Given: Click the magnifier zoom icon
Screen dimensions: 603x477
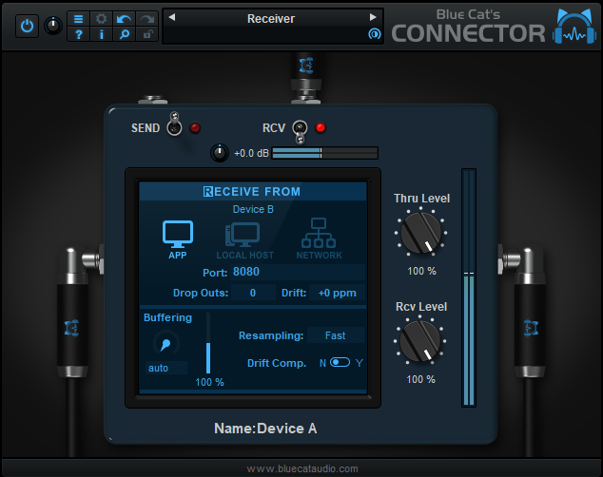Looking at the screenshot, I should coord(125,34).
